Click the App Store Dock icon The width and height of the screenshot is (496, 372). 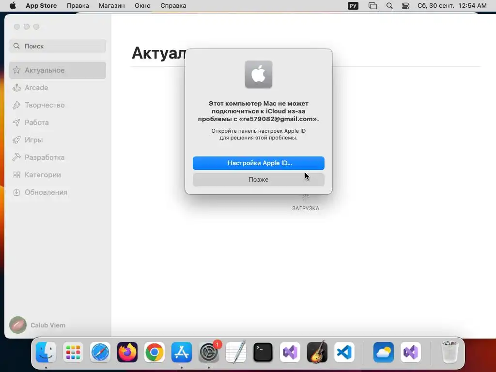[x=182, y=352]
